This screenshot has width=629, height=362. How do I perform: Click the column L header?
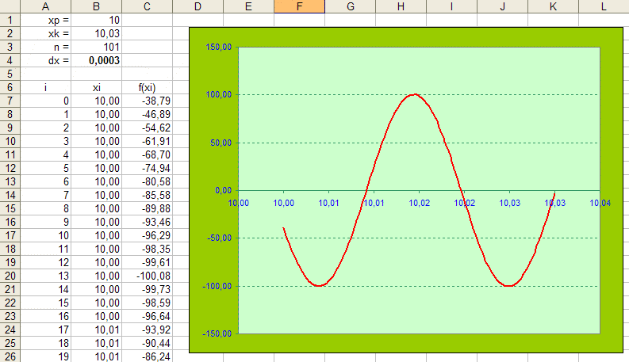pos(604,6)
